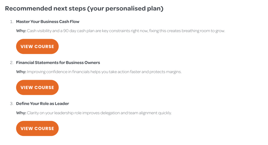Screen dimensions: 268x145
Task: Click the Master Your Business Cash Flow title
Action: 48,22
